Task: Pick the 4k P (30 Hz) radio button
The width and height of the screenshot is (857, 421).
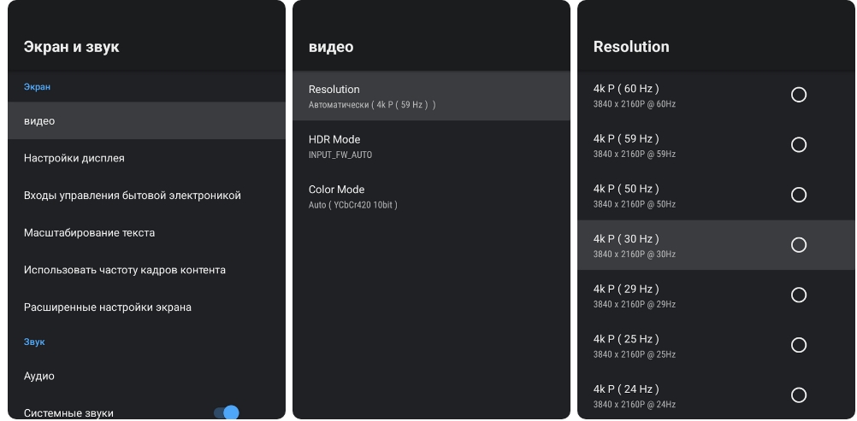Action: point(798,245)
